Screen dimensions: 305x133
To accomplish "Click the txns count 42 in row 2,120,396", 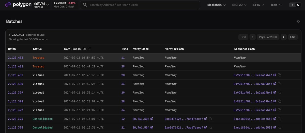I will coord(123,119).
